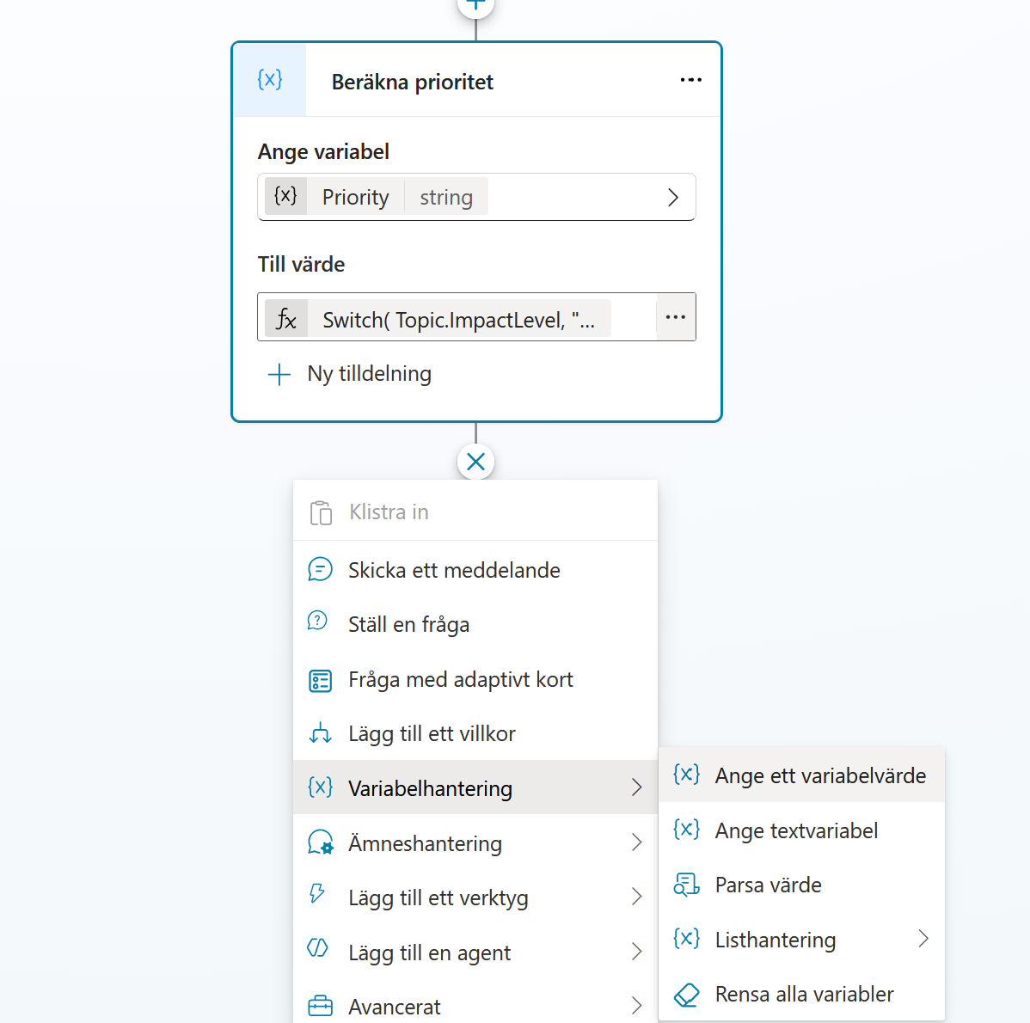Select Fråga med adaptivt kort entry
The image size is (1030, 1023).
pos(475,679)
